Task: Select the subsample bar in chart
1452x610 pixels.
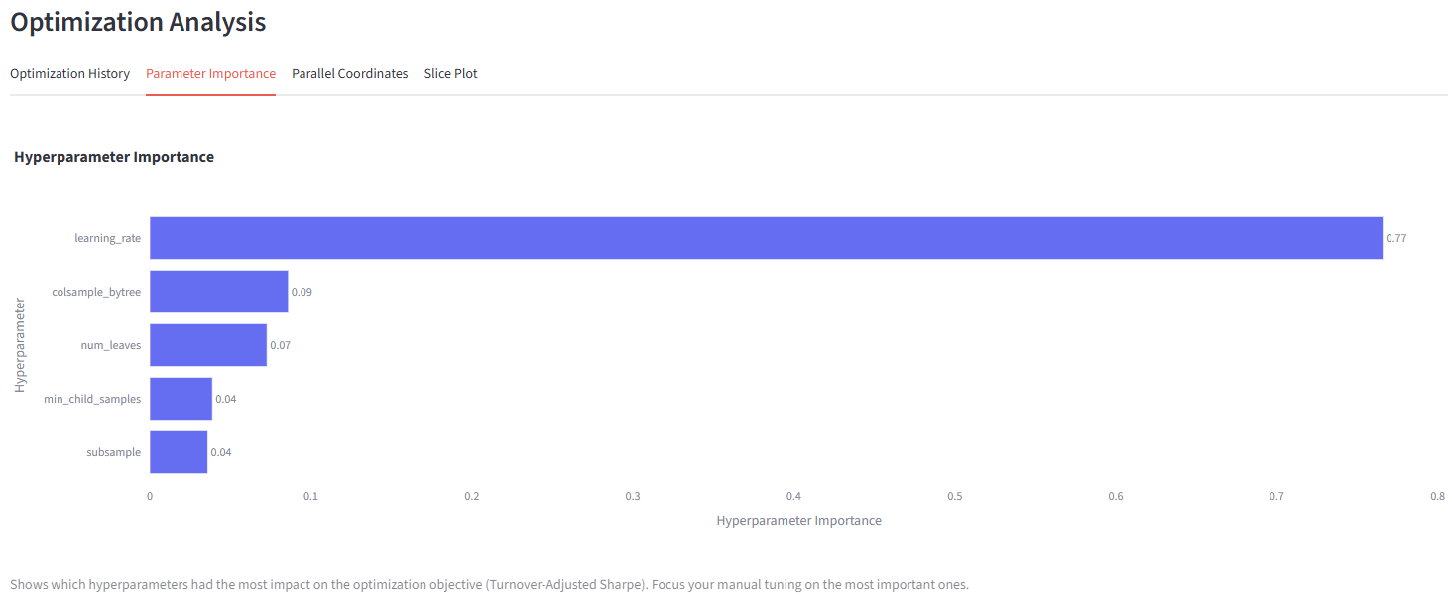Action: click(179, 452)
